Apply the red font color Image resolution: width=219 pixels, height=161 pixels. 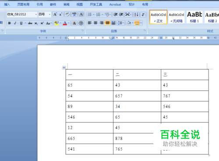click(x=65, y=23)
